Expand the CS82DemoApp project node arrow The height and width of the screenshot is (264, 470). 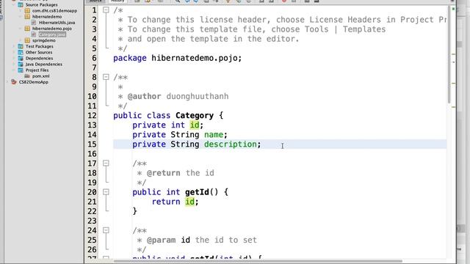7,81
